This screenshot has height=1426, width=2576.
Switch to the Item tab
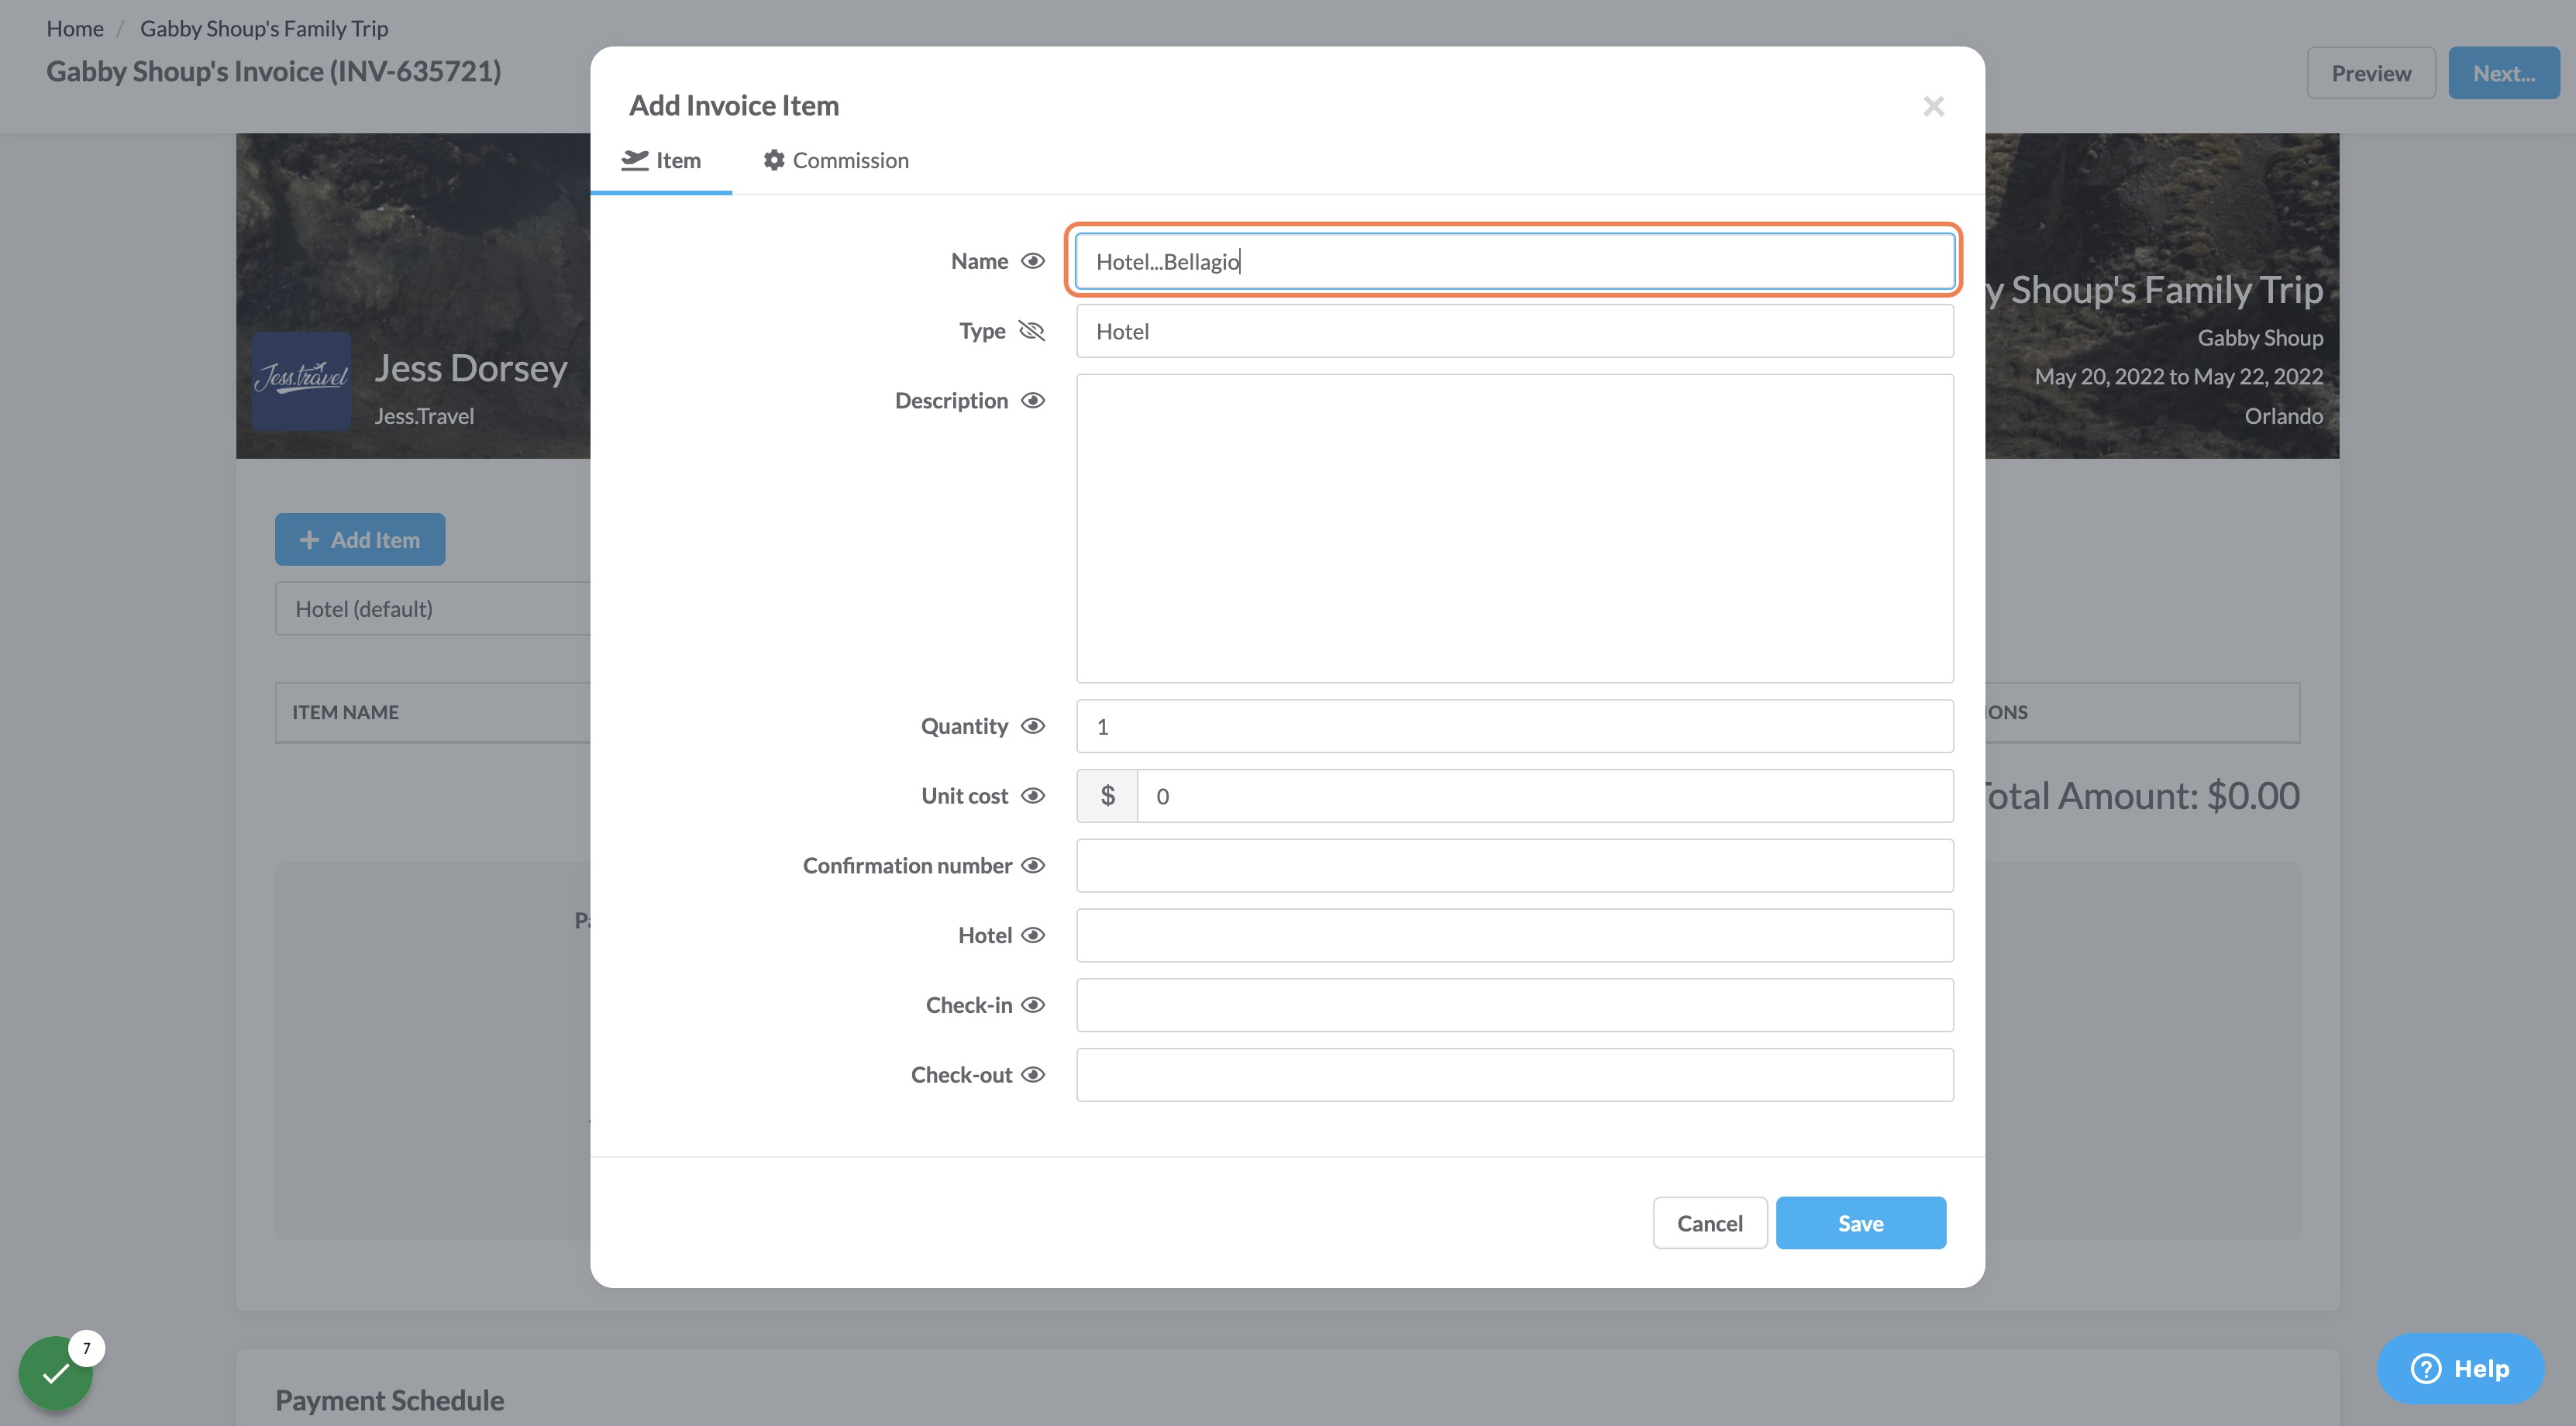tap(661, 160)
